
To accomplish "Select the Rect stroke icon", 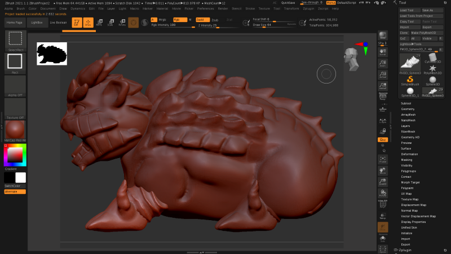I will pos(15,63).
